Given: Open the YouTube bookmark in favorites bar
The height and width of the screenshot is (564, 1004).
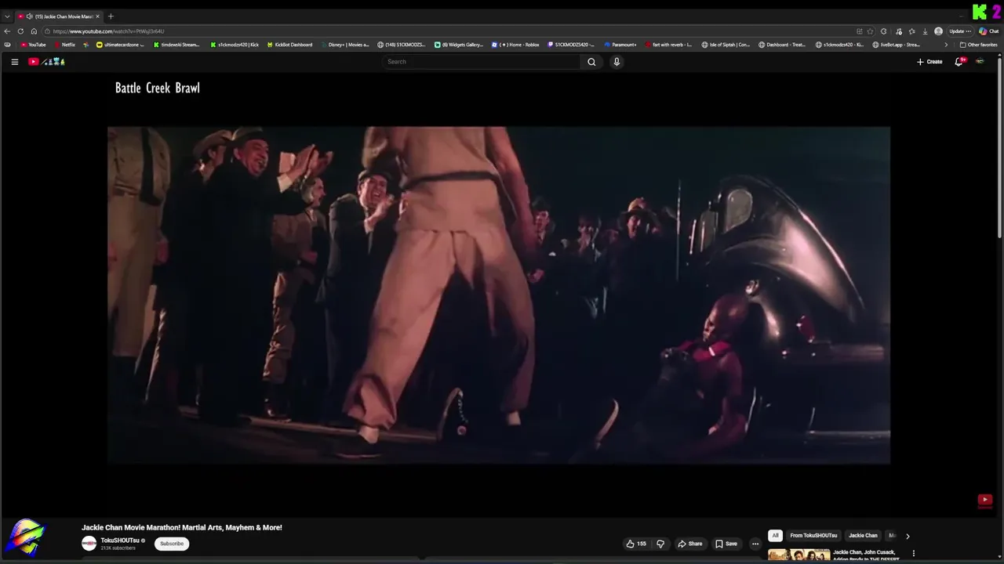Looking at the screenshot, I should point(33,45).
